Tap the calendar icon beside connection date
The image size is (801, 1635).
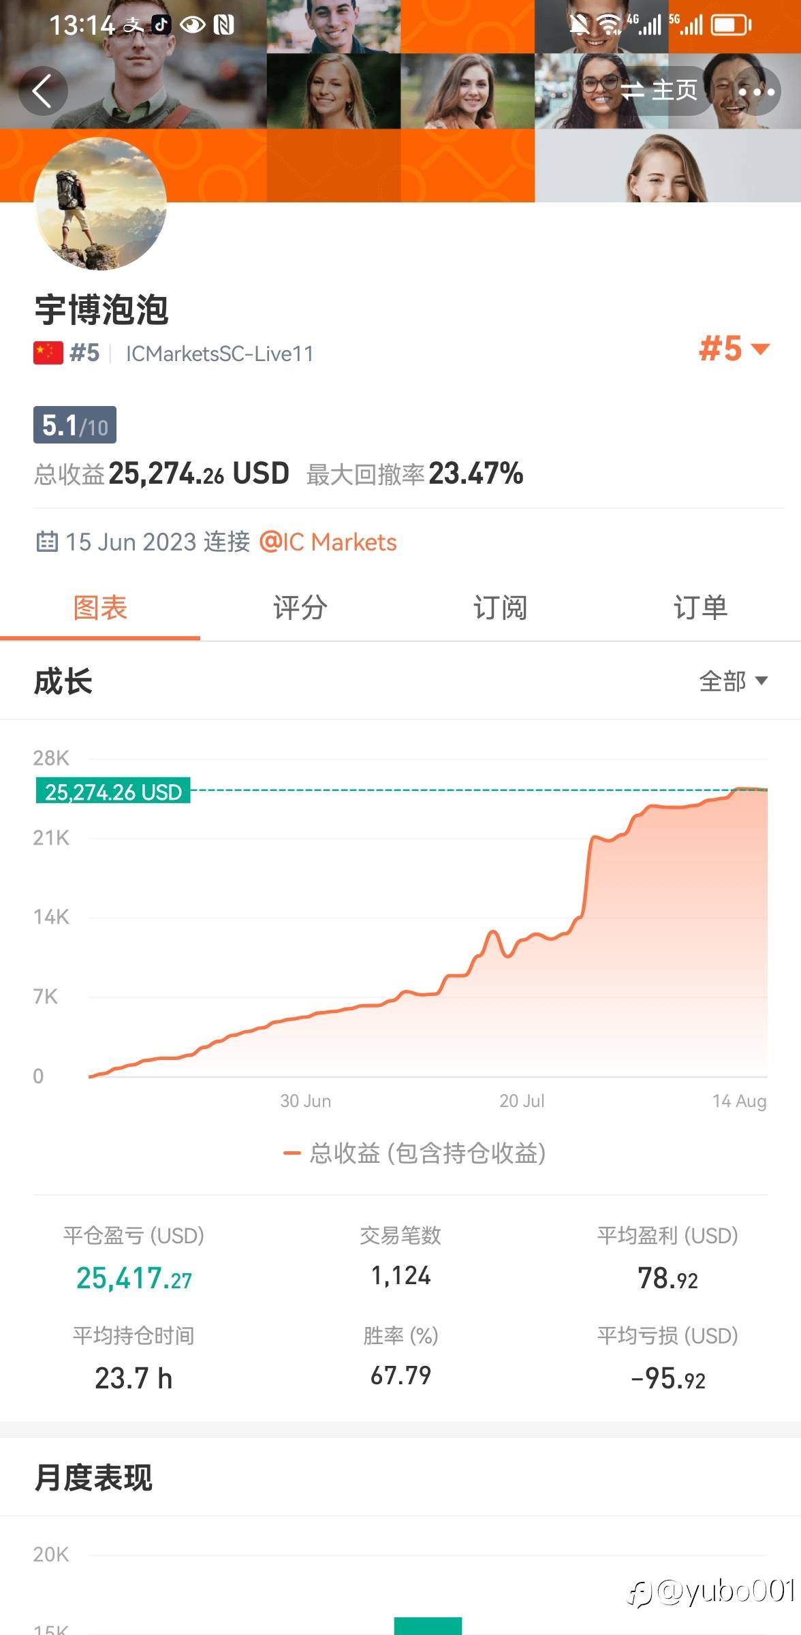pyautogui.click(x=46, y=542)
